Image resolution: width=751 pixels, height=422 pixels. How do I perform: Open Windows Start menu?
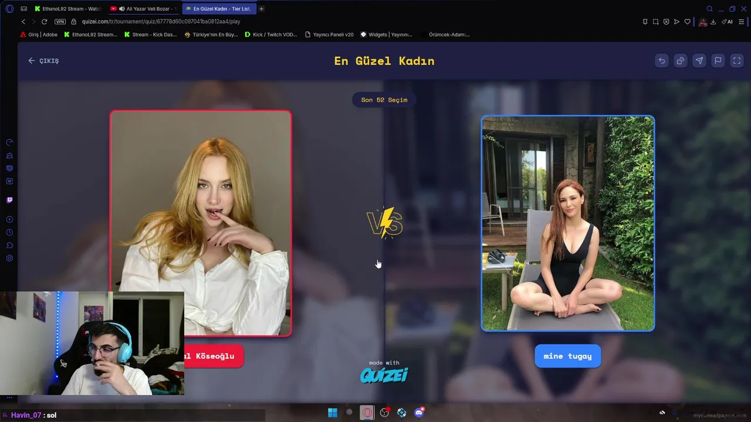(x=333, y=413)
